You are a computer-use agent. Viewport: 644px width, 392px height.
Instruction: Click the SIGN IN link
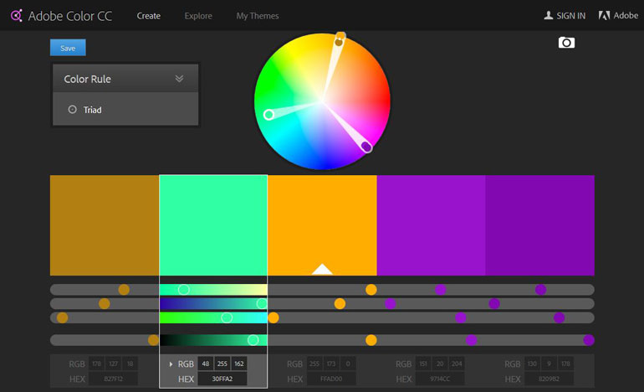[570, 16]
